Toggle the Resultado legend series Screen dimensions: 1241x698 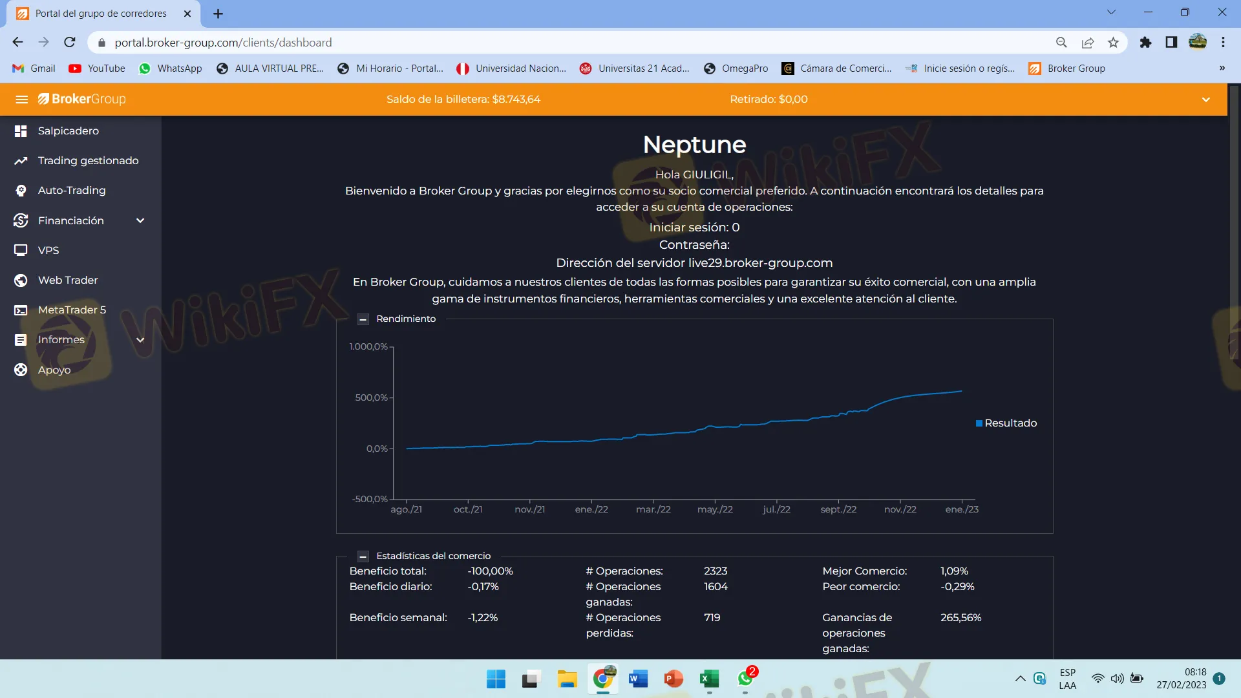pos(1006,423)
